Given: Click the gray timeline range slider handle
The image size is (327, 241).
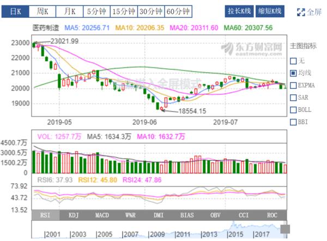Looking at the screenshot, I should coord(285,229).
